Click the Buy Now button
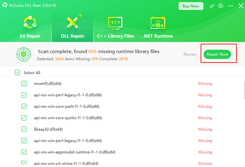The width and height of the screenshot is (245, 167). click(191, 6)
